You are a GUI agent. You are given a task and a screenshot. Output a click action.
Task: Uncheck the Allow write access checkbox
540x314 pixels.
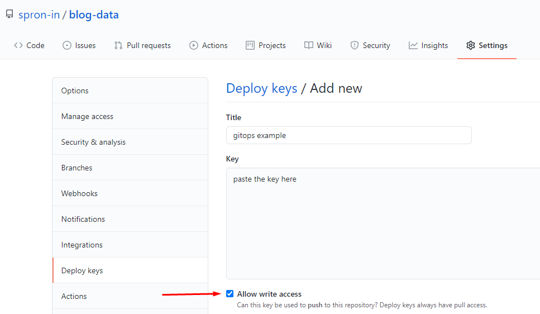tap(230, 294)
